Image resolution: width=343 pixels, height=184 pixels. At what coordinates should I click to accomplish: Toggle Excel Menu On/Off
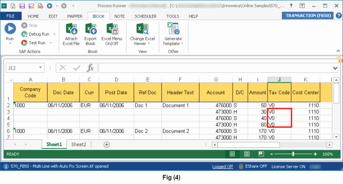coord(112,34)
